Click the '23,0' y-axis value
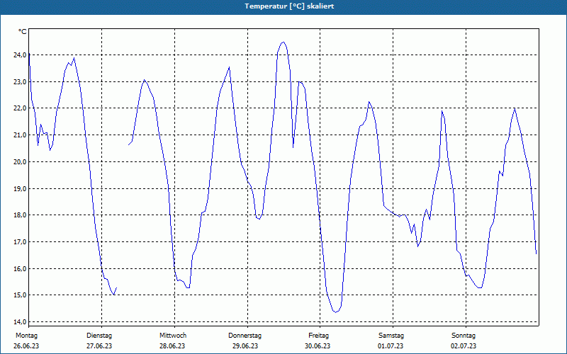This screenshot has height=354, width=567. (20, 81)
